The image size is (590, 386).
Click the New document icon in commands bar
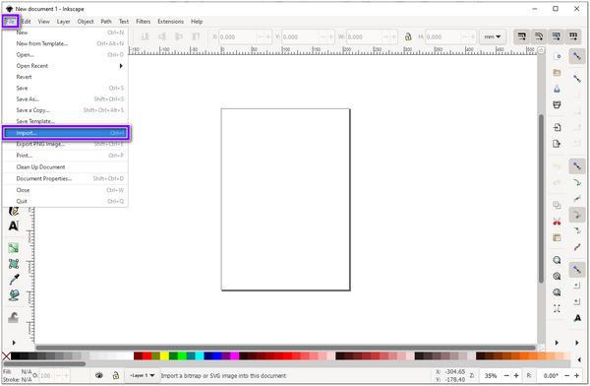(x=558, y=56)
